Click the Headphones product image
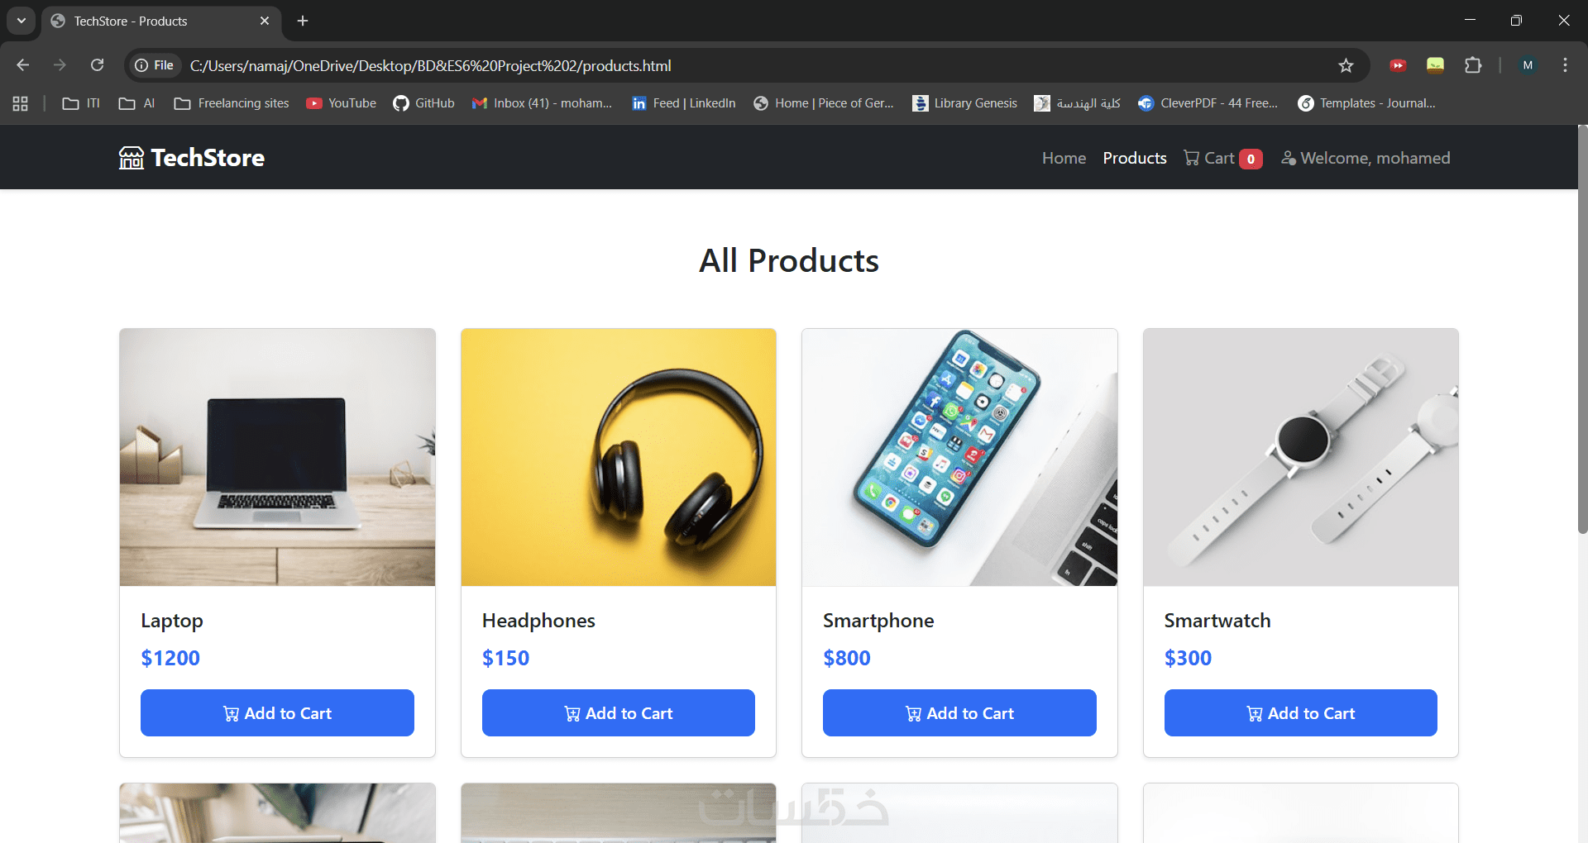The height and width of the screenshot is (843, 1588). coord(618,457)
